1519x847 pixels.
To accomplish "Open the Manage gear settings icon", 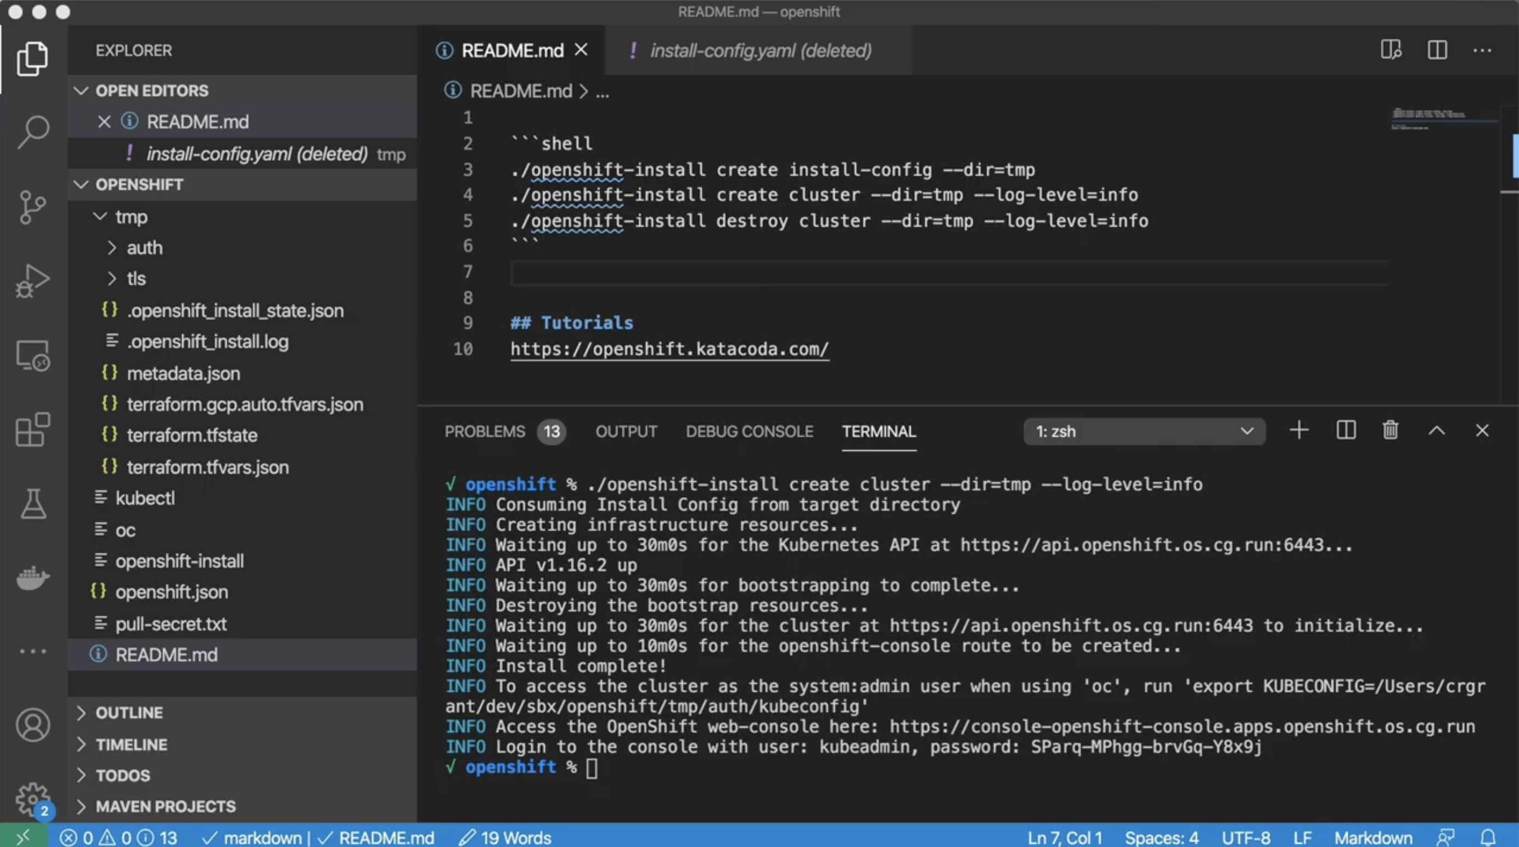I will 32,799.
